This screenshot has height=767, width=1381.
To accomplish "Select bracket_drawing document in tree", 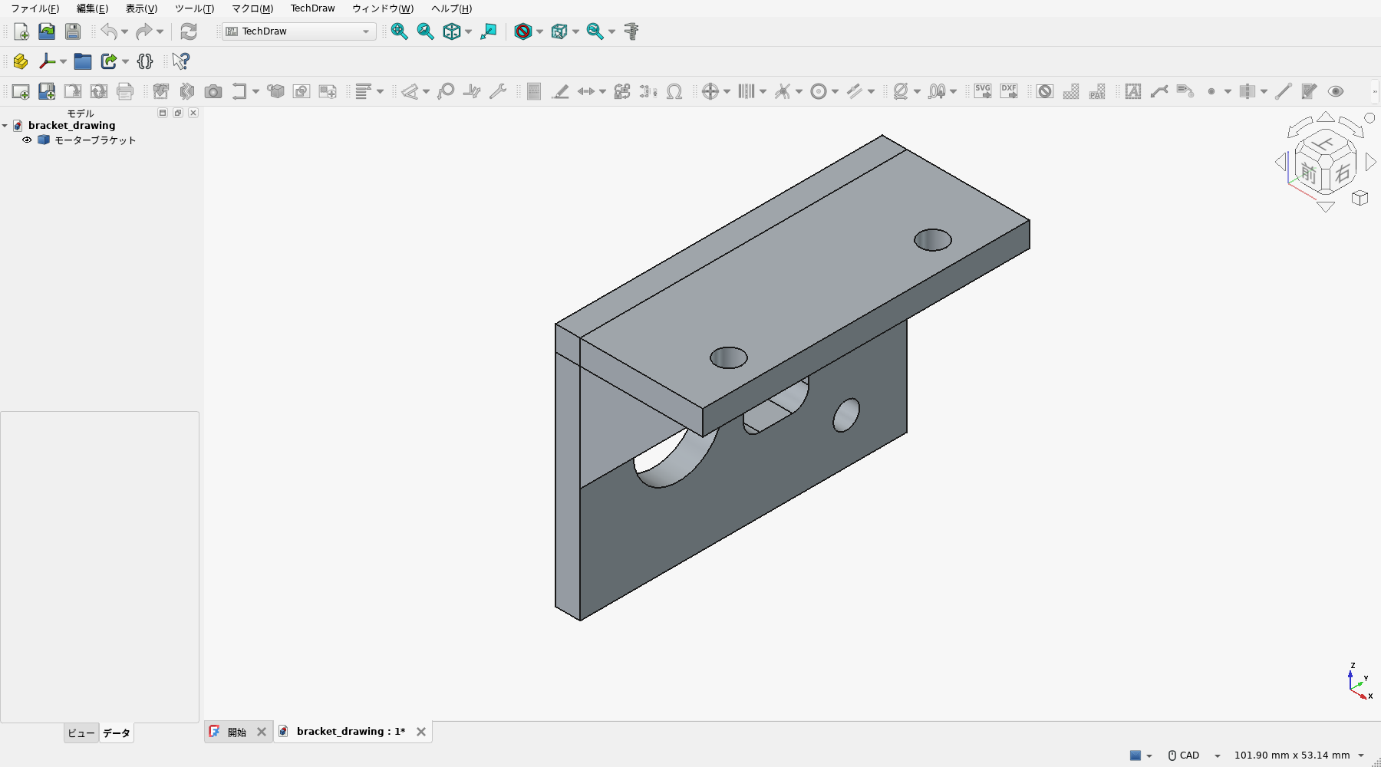I will click(x=71, y=126).
